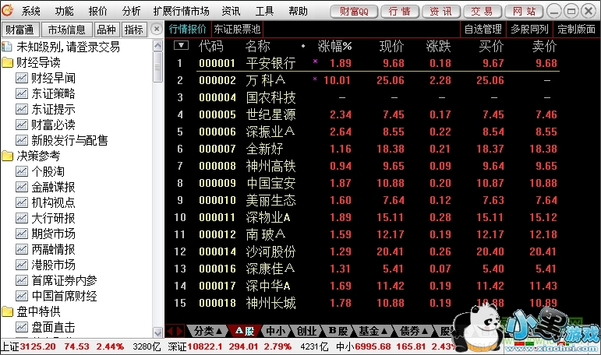Select the 平安银行 stock row
The width and height of the screenshot is (601, 355).
coord(367,63)
